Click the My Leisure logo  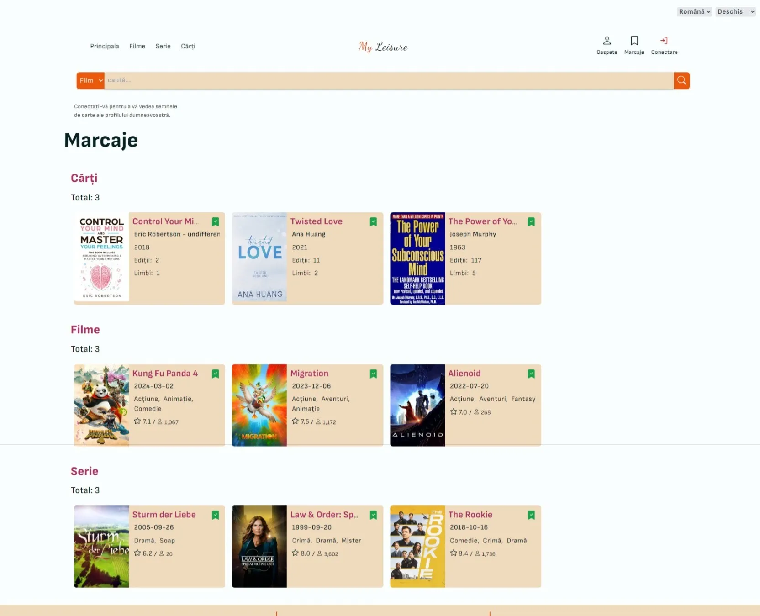coord(383,47)
